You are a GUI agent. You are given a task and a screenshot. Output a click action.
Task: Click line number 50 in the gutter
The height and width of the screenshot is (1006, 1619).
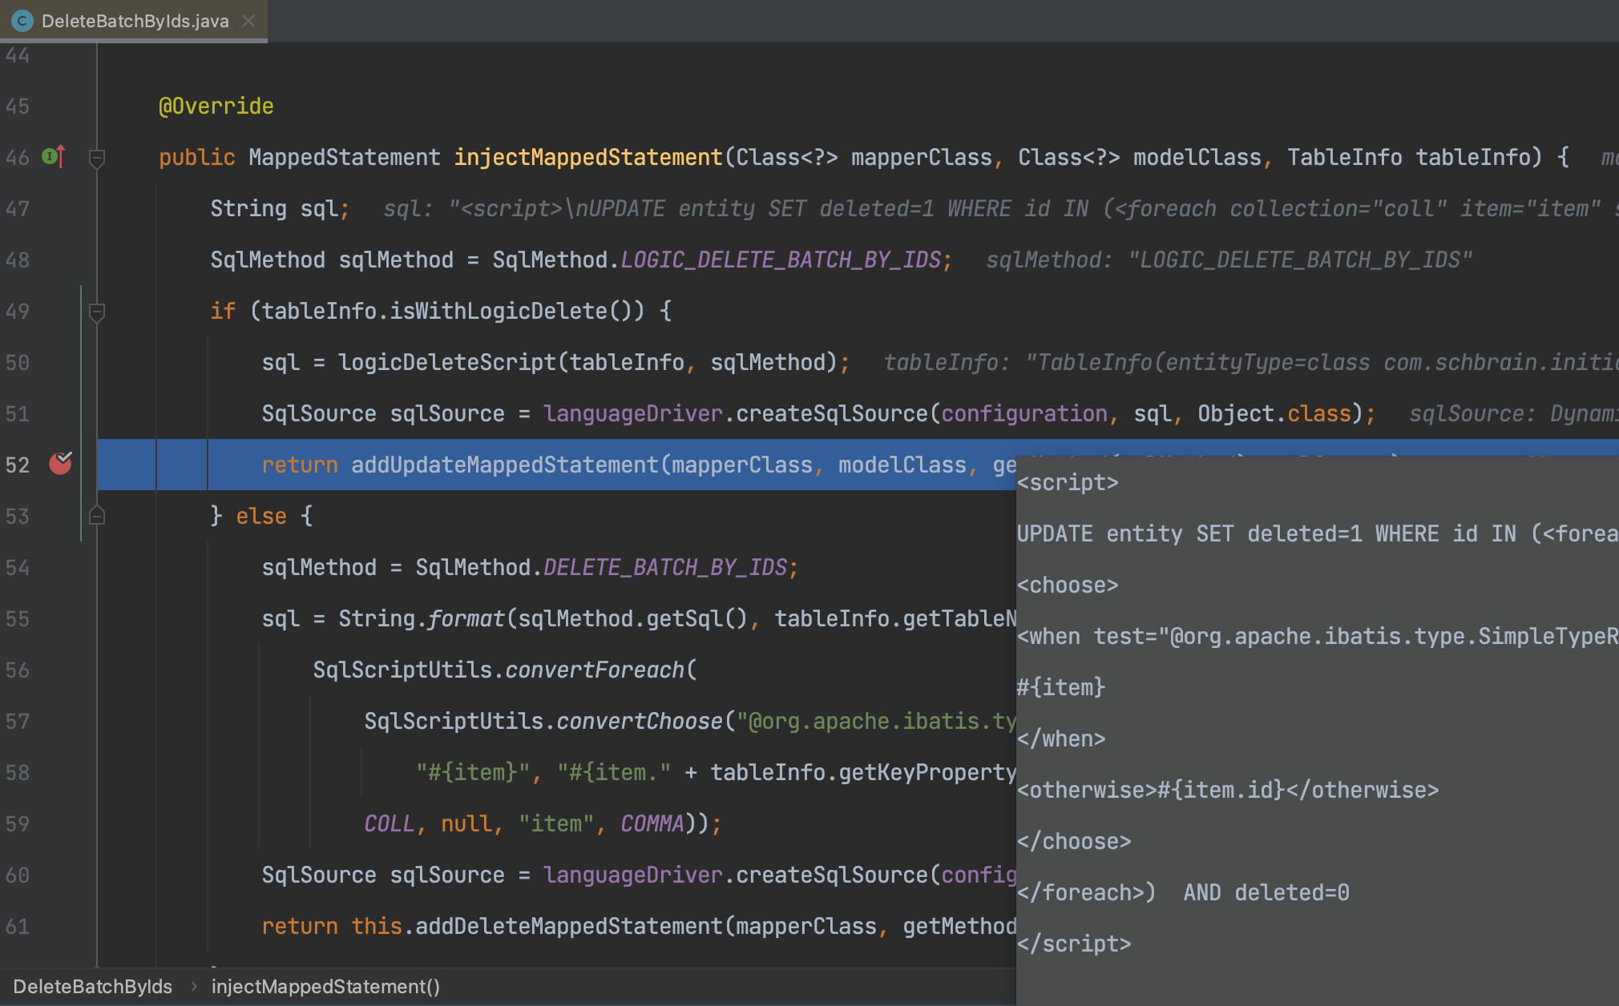(x=18, y=363)
